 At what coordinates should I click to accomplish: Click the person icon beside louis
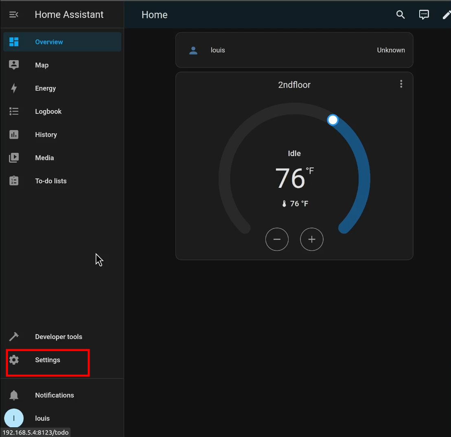pos(193,50)
